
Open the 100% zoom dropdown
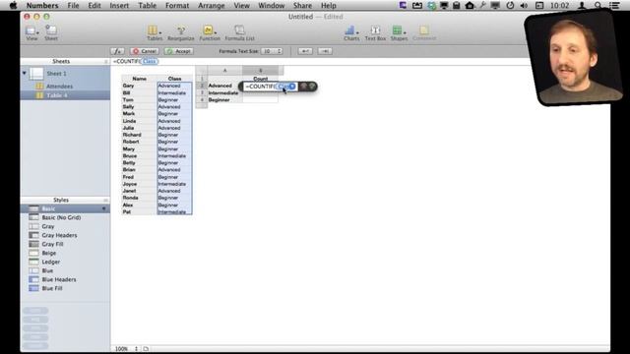(x=127, y=349)
